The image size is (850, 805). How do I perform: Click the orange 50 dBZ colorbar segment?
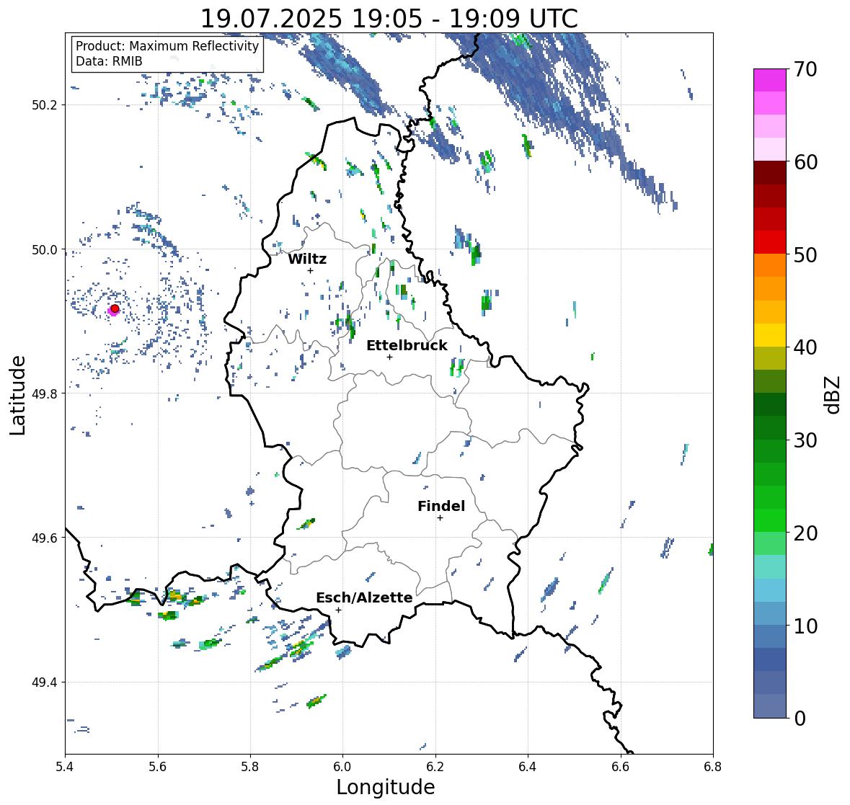tap(770, 265)
